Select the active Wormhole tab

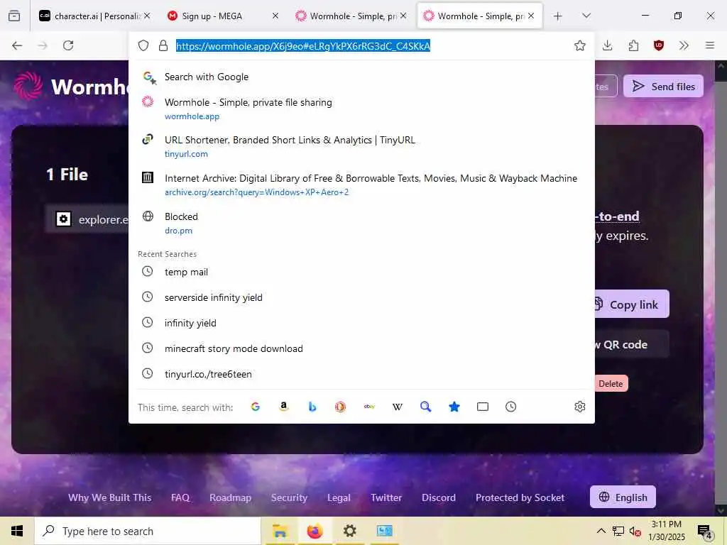coord(479,16)
